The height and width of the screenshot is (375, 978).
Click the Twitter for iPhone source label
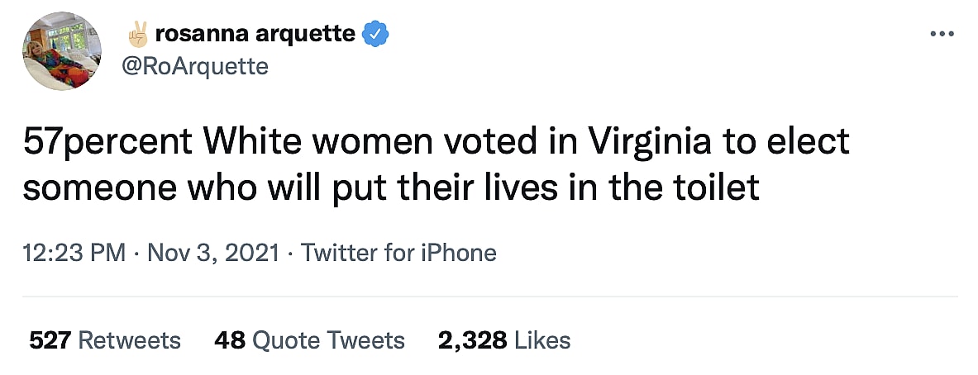pos(398,252)
